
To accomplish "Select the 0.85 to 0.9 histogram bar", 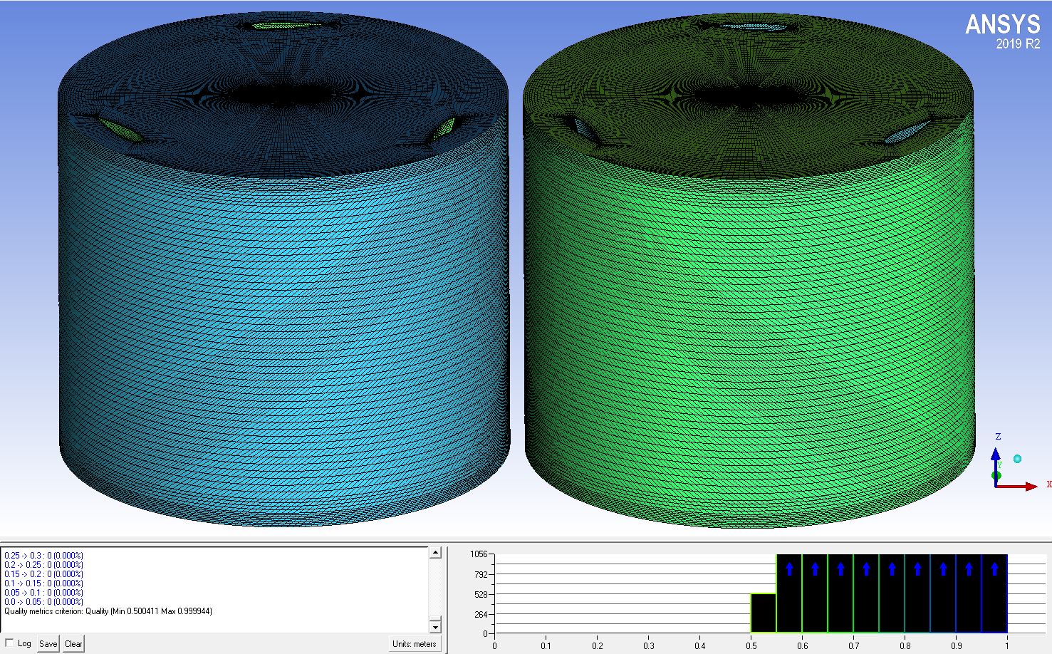I will (943, 593).
